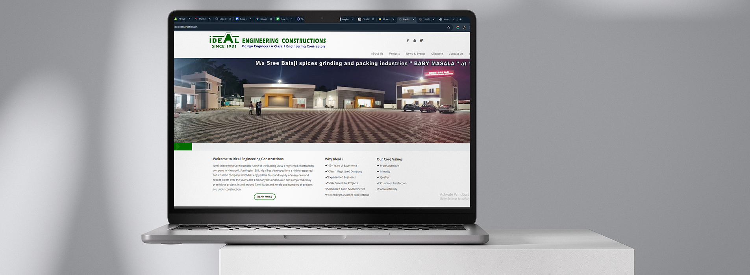Image resolution: width=750 pixels, height=275 pixels.
Task: Open the Projects menu item
Action: click(394, 54)
